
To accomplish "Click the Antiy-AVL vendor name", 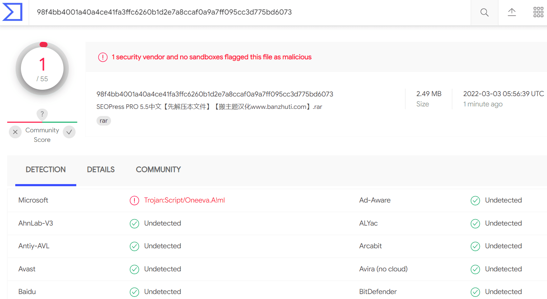I will point(34,246).
